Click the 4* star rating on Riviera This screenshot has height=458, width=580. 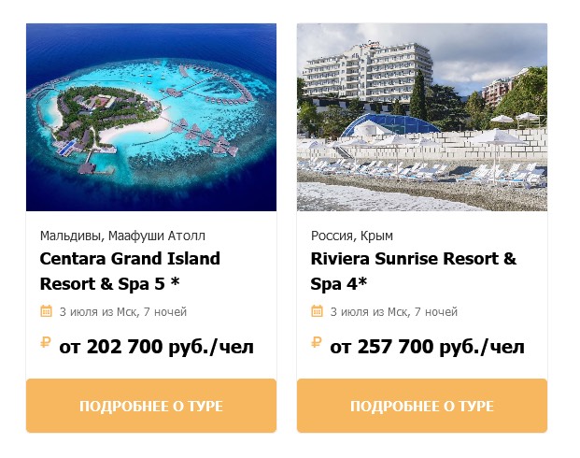pyautogui.click(x=357, y=284)
